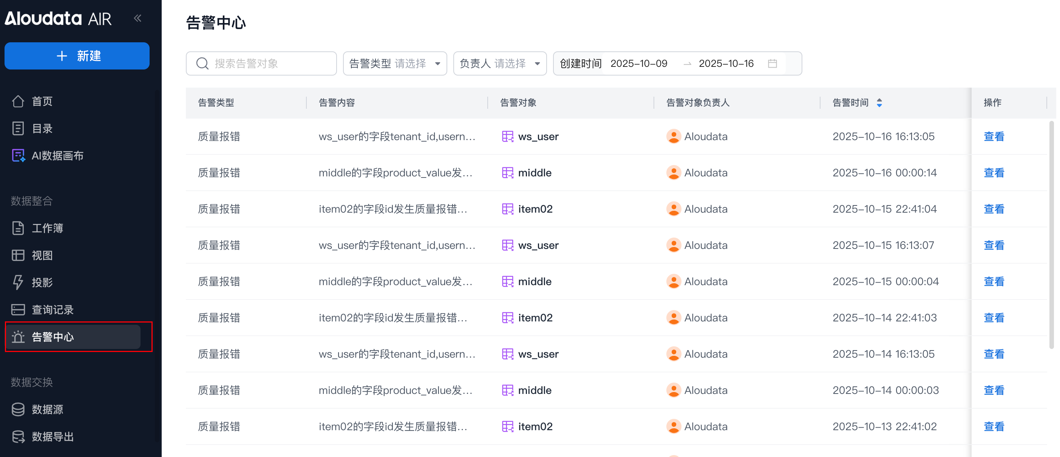
Task: Select start date 2025-10-09 field
Action: [x=639, y=63]
